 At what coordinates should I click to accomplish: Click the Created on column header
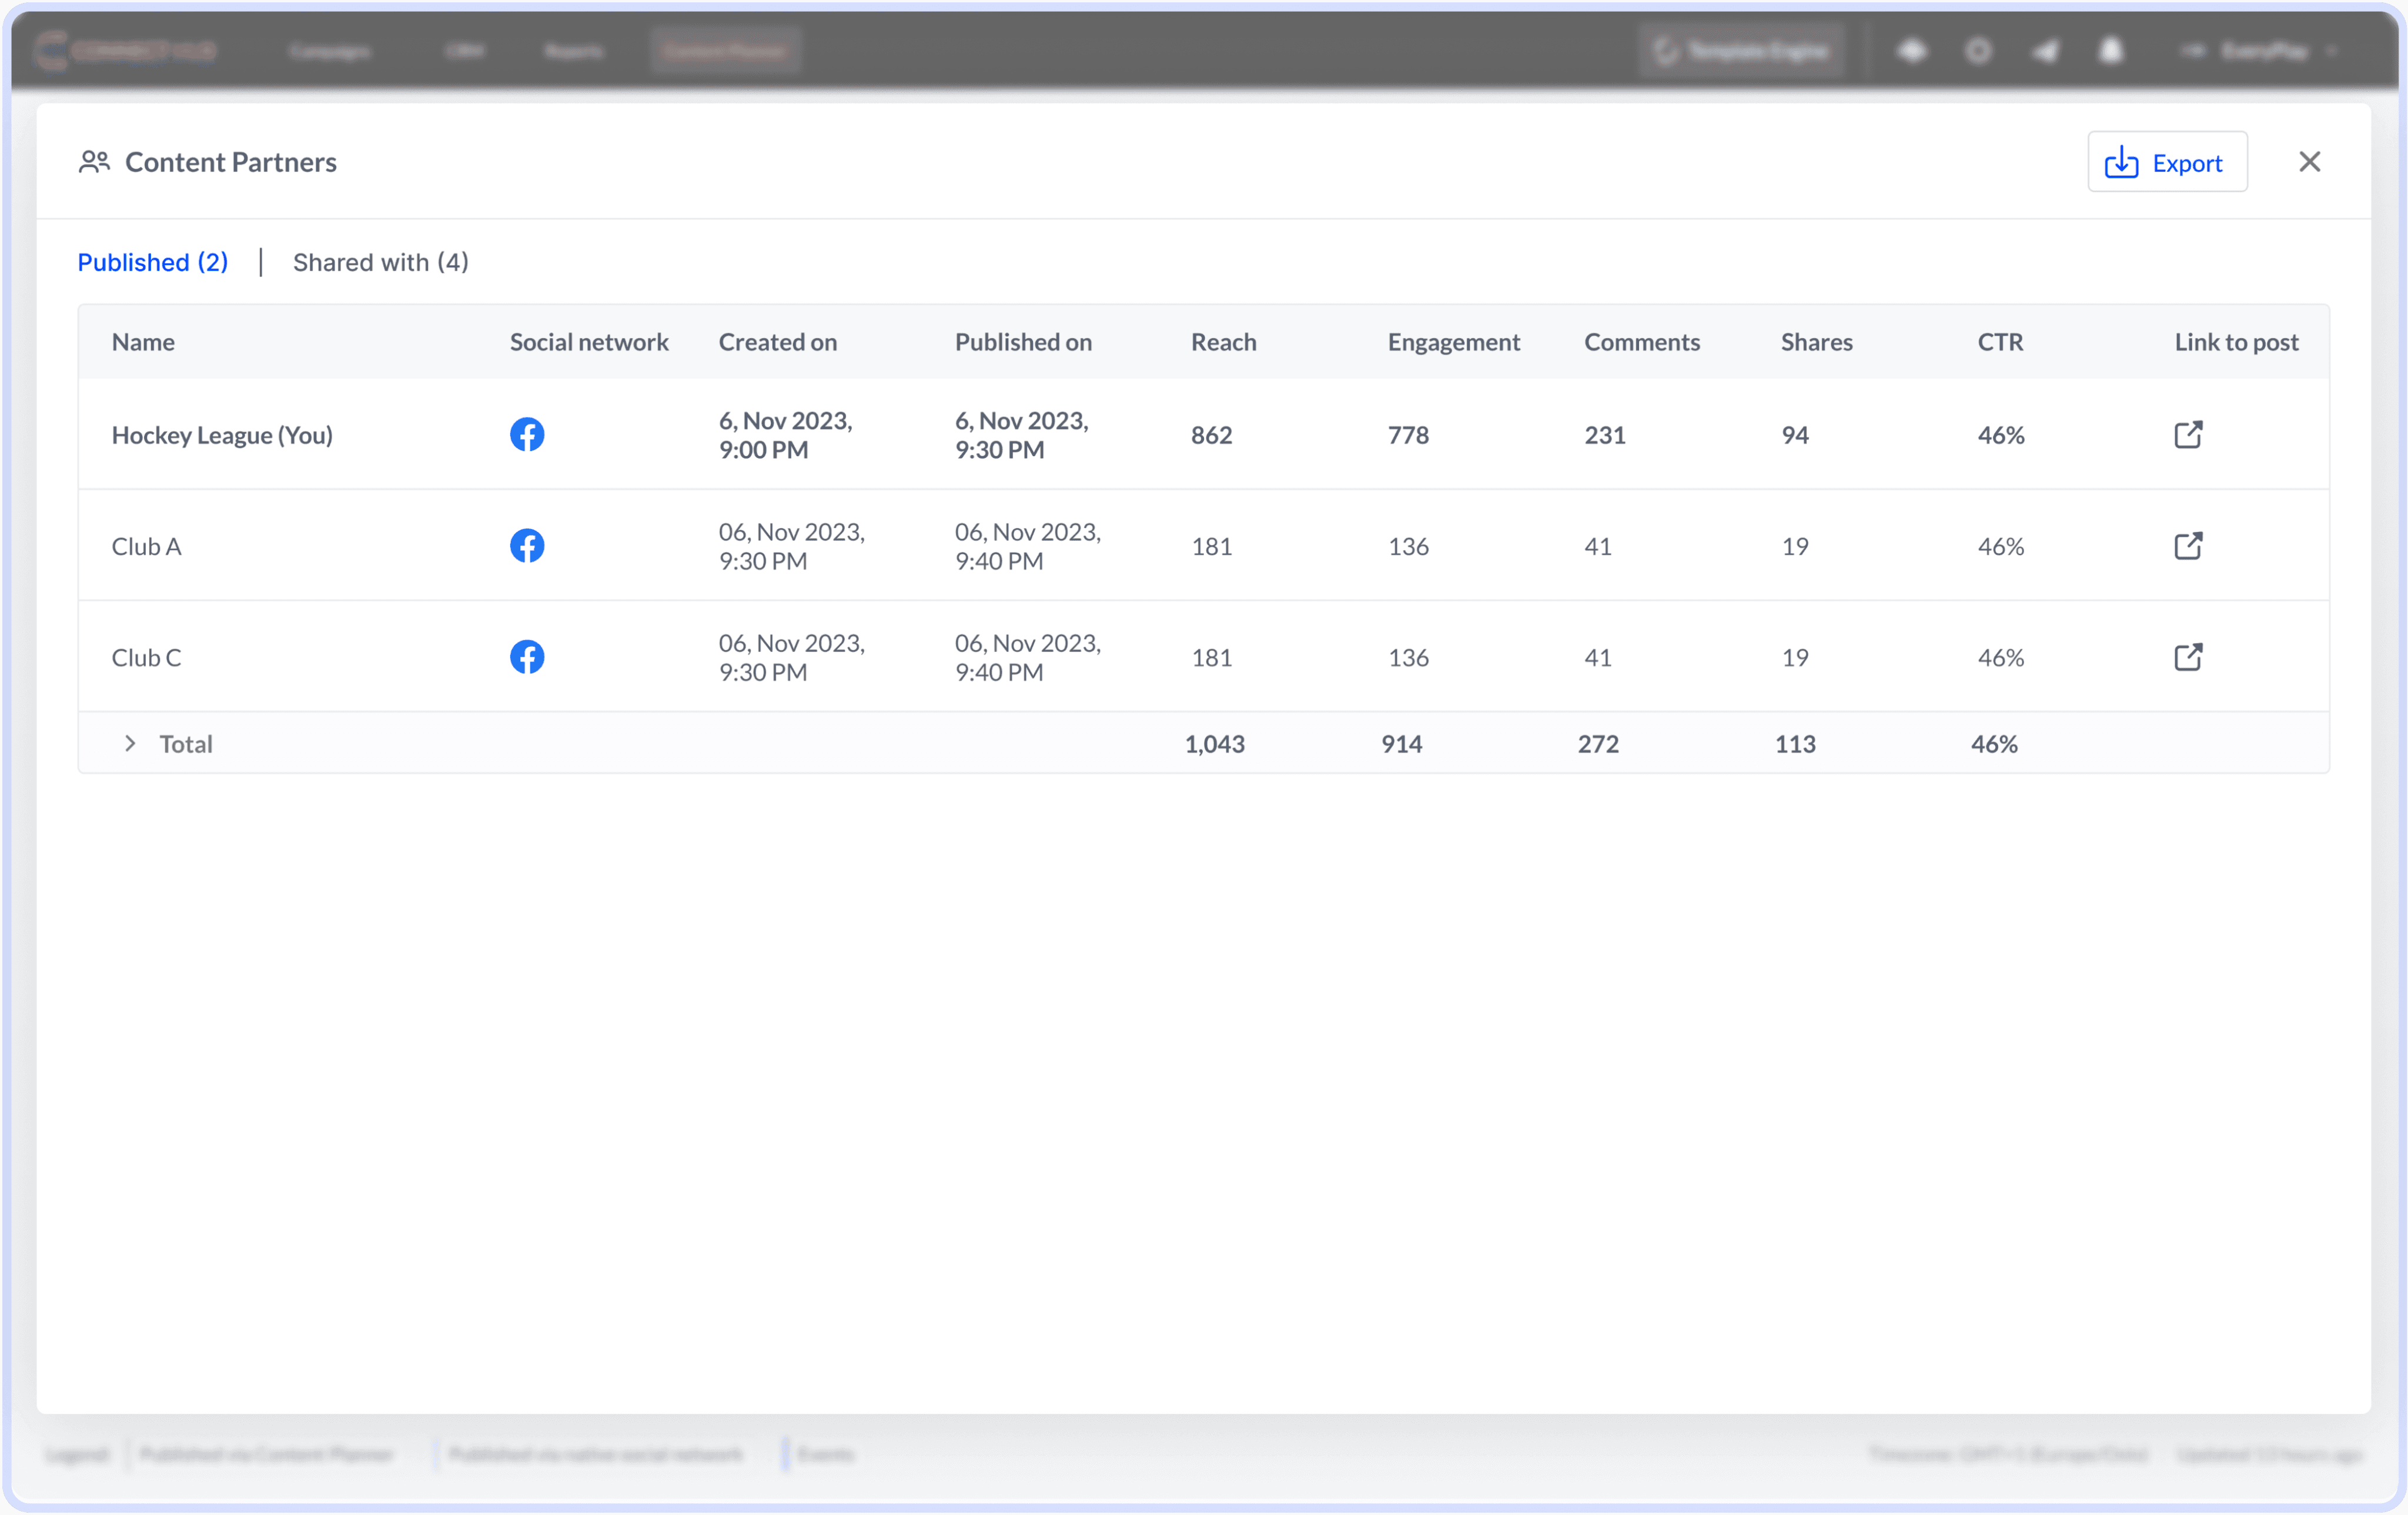tap(778, 342)
